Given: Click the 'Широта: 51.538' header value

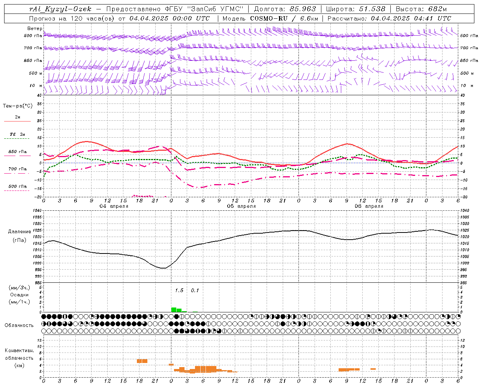Looking at the screenshot, I should point(355,9).
